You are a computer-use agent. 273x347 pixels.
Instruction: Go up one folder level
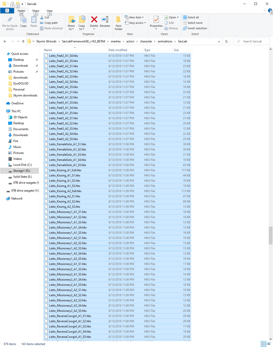point(23,41)
